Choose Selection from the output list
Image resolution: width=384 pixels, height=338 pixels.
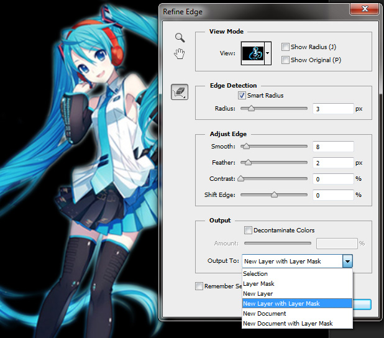click(297, 273)
